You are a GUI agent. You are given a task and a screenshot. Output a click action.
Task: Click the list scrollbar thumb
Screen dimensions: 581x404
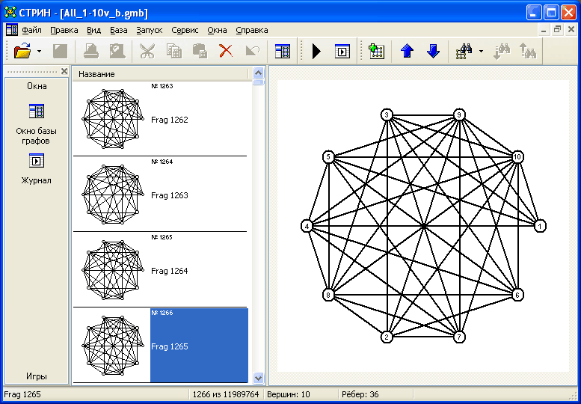point(258,82)
